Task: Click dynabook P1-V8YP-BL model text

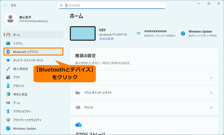Action: [113, 34]
